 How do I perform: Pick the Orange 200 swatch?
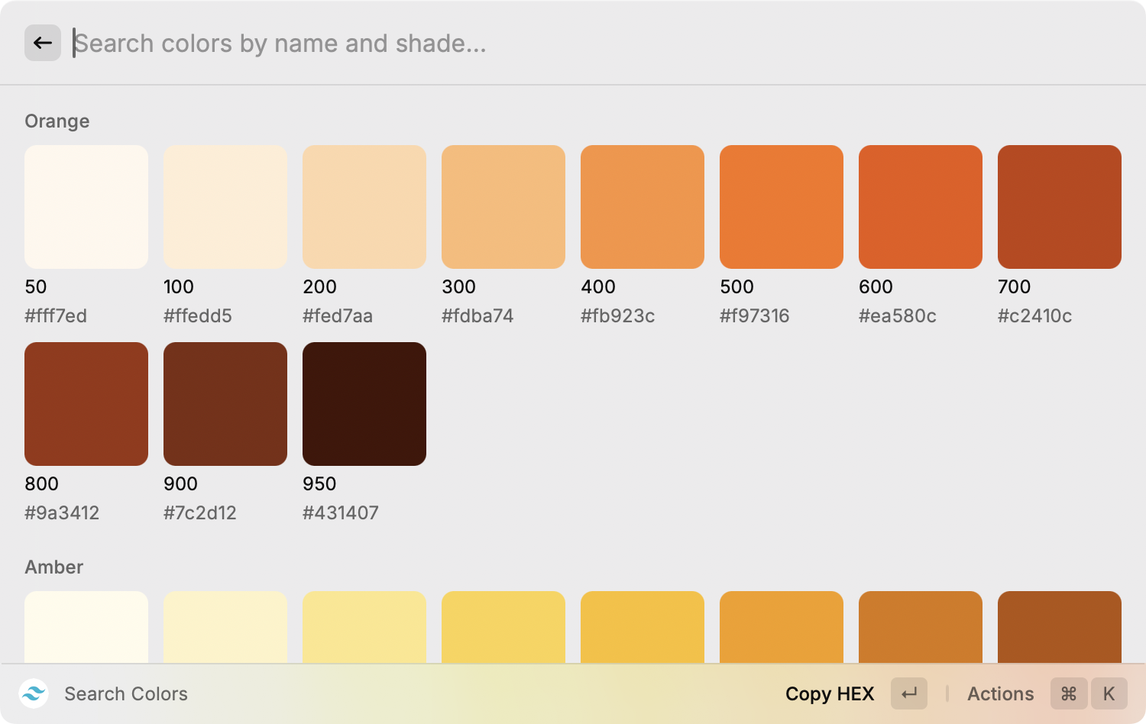tap(364, 207)
